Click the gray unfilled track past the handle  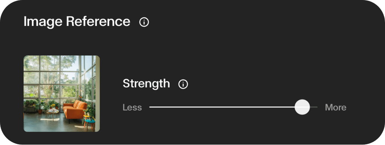pos(314,107)
